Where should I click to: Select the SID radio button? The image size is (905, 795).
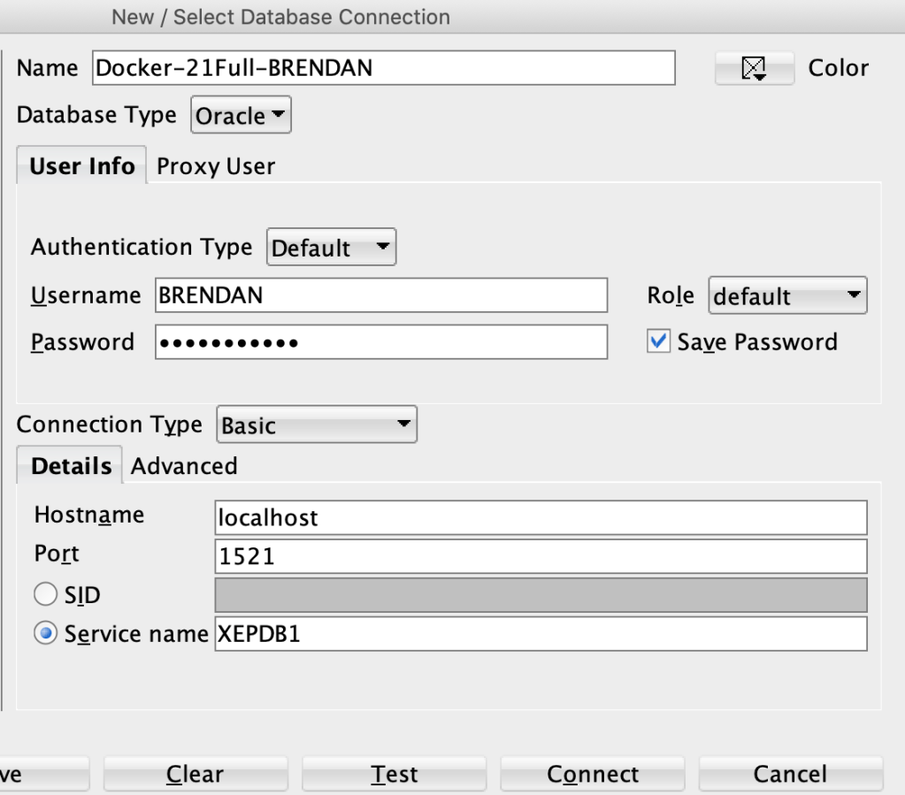[x=45, y=596]
